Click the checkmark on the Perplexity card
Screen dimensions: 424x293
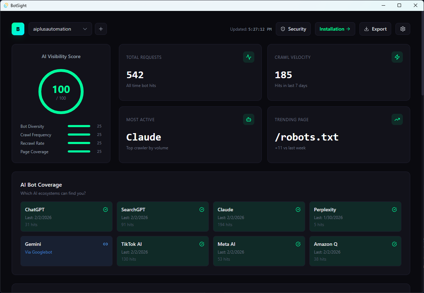pos(394,210)
